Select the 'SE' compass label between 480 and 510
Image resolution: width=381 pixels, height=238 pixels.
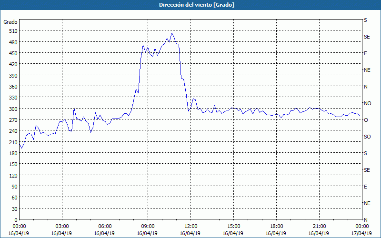pos(367,37)
